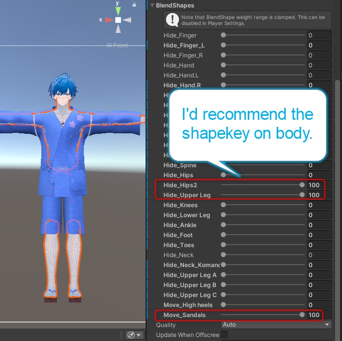Click the Hide_Upper Leg B value field
The image size is (342, 341).
[x=319, y=285]
